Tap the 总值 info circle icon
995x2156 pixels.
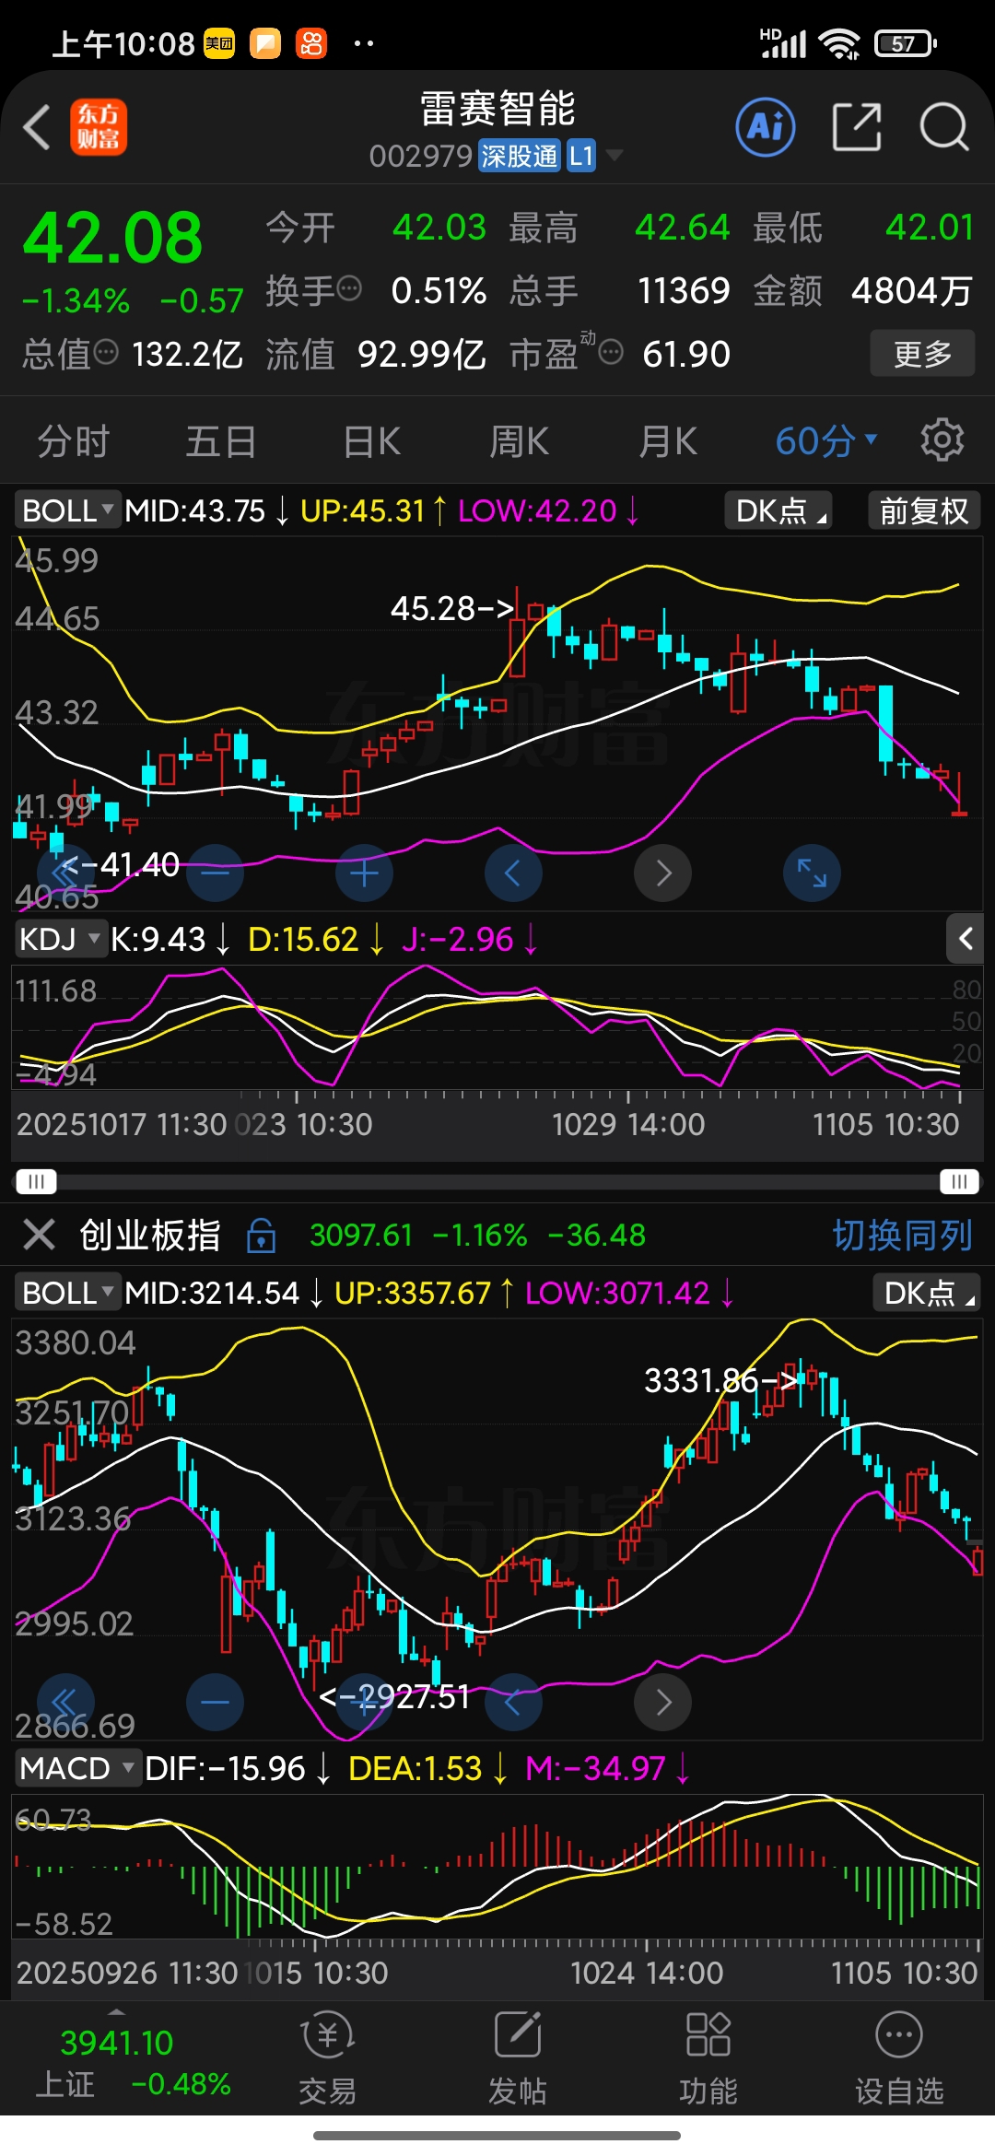(x=107, y=351)
